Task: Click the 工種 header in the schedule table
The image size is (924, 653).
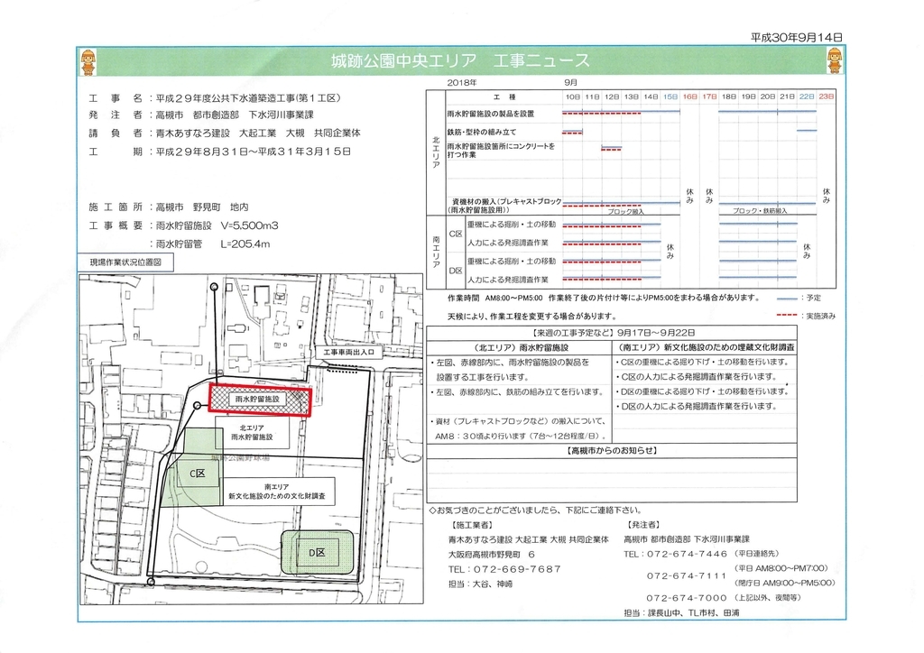Action: [504, 97]
